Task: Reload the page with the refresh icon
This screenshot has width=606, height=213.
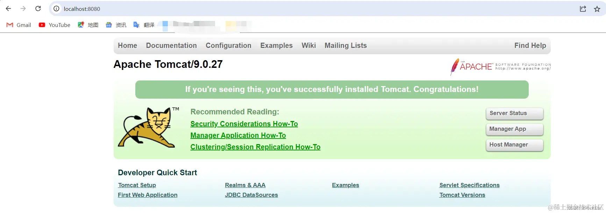Action: [x=38, y=9]
